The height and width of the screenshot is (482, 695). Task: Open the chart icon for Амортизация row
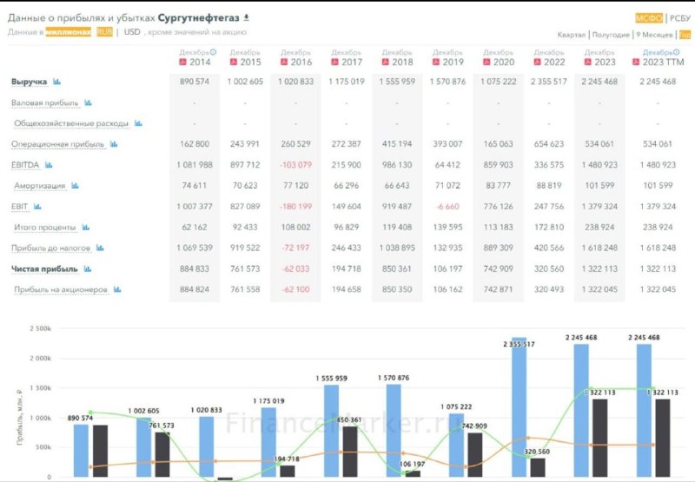[75, 186]
